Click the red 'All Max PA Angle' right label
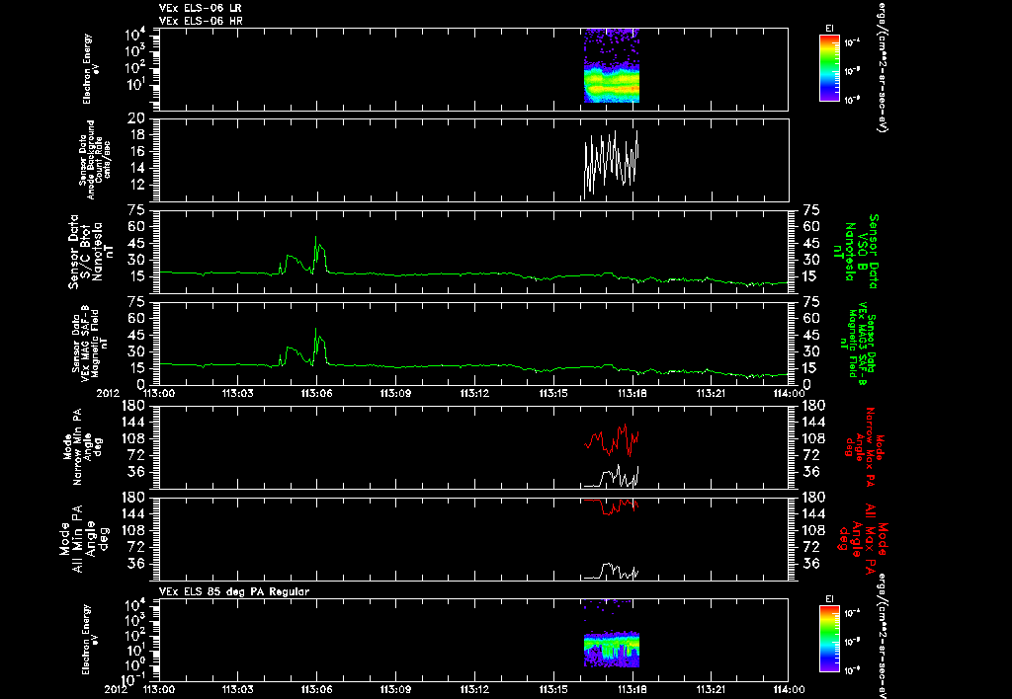This screenshot has height=699, width=1012. click(864, 538)
